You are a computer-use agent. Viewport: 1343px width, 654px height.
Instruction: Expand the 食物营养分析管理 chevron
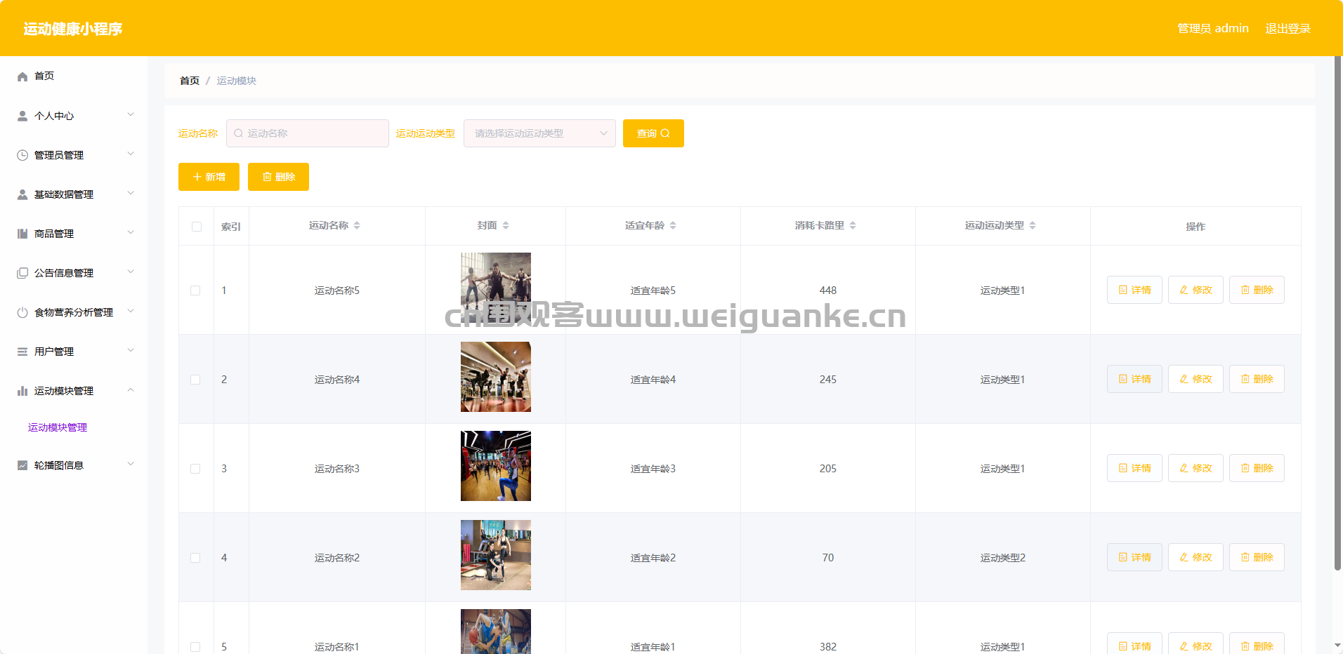[131, 312]
